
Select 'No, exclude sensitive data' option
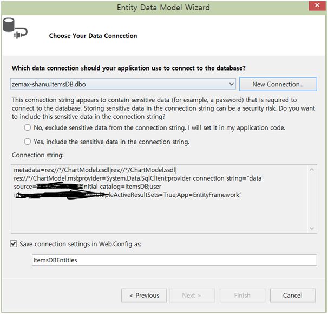[28, 127]
